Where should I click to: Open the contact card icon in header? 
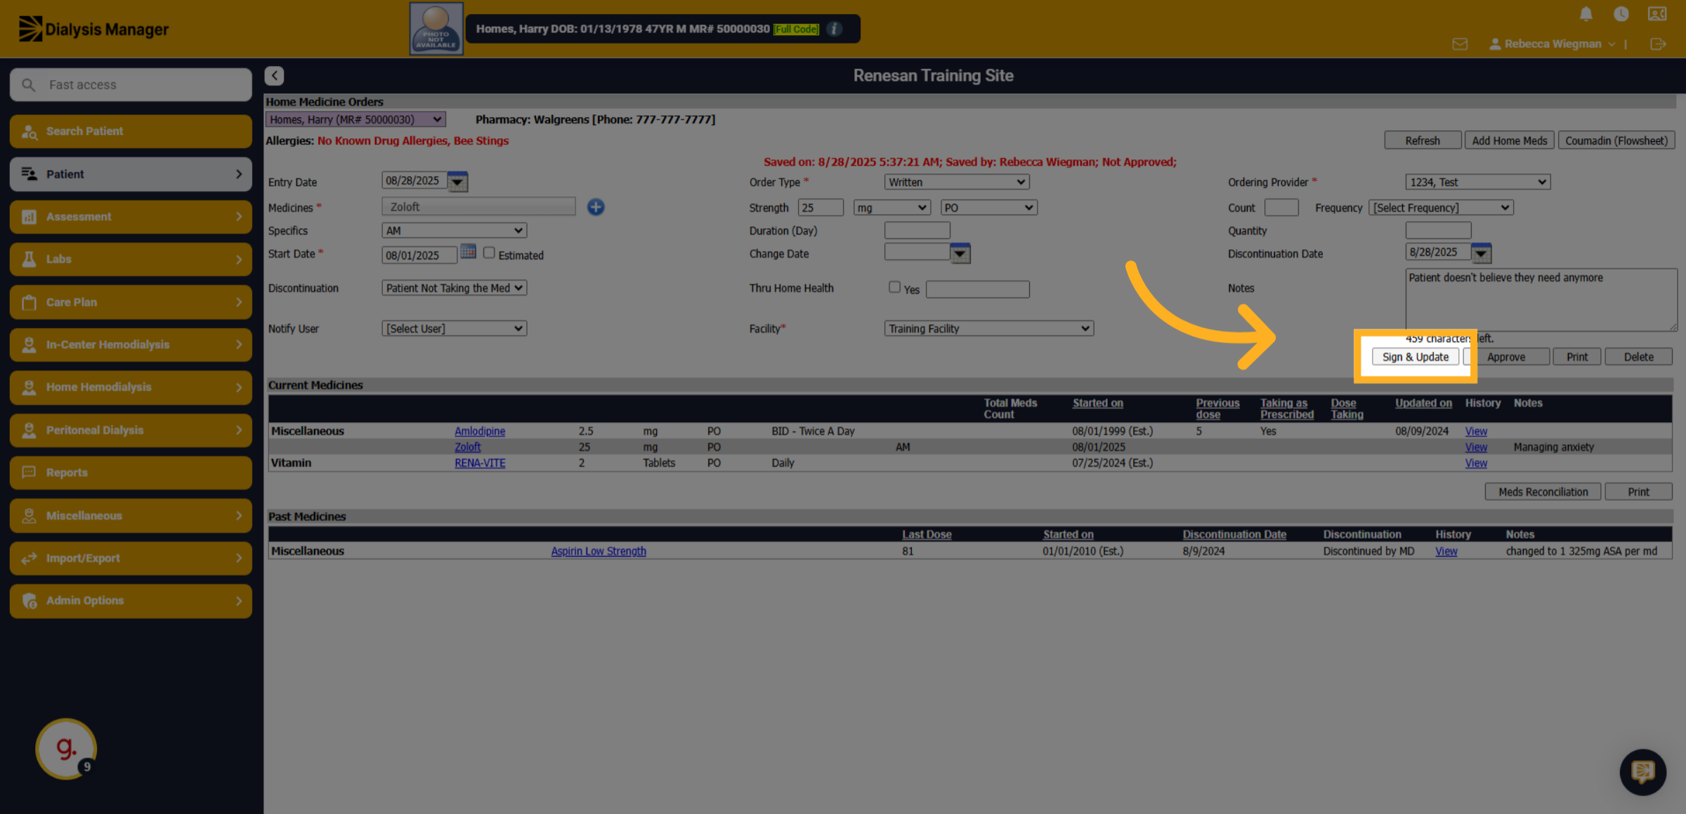point(1657,13)
